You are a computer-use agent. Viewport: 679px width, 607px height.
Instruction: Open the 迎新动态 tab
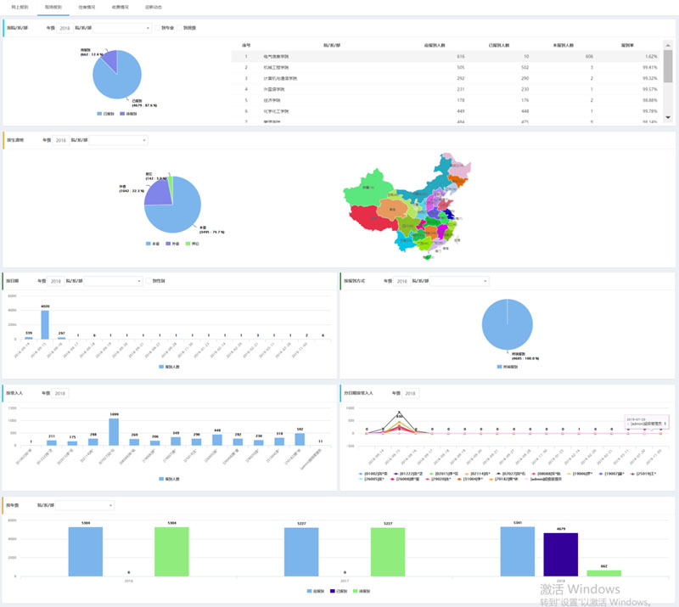click(154, 6)
